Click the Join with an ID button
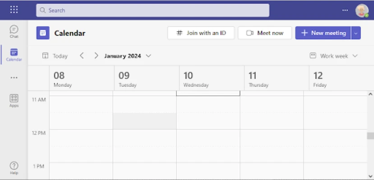Screen dimensions: 374x180 pos(201,33)
